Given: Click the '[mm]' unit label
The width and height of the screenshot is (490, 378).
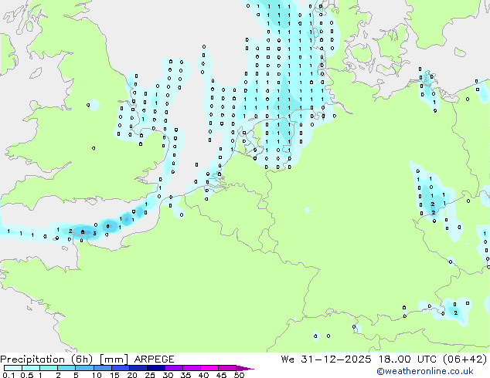Looking at the screenshot, I should 114,359.
